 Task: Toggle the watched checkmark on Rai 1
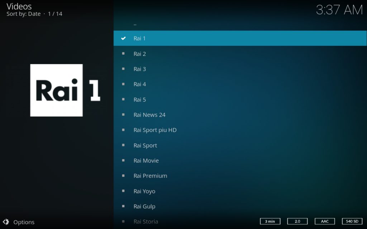pyautogui.click(x=124, y=38)
